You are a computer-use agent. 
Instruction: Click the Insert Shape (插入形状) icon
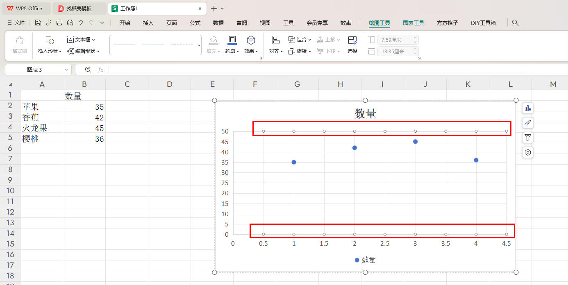[50, 40]
